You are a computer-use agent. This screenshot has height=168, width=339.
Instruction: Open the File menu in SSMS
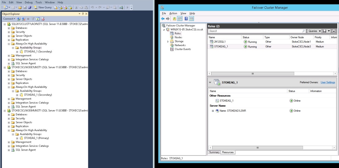tap(4, 2)
